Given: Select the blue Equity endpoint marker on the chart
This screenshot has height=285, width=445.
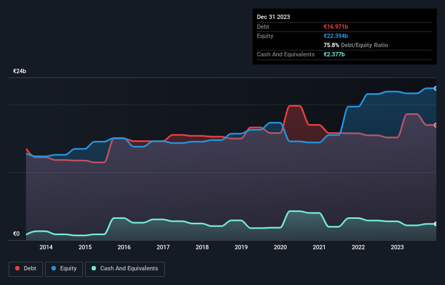Looking at the screenshot, I should click(436, 88).
